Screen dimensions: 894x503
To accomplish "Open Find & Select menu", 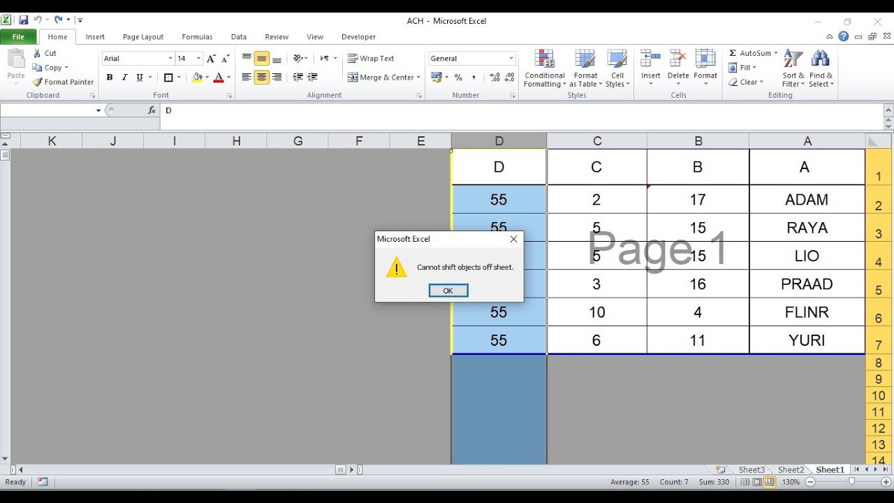I will pyautogui.click(x=821, y=68).
